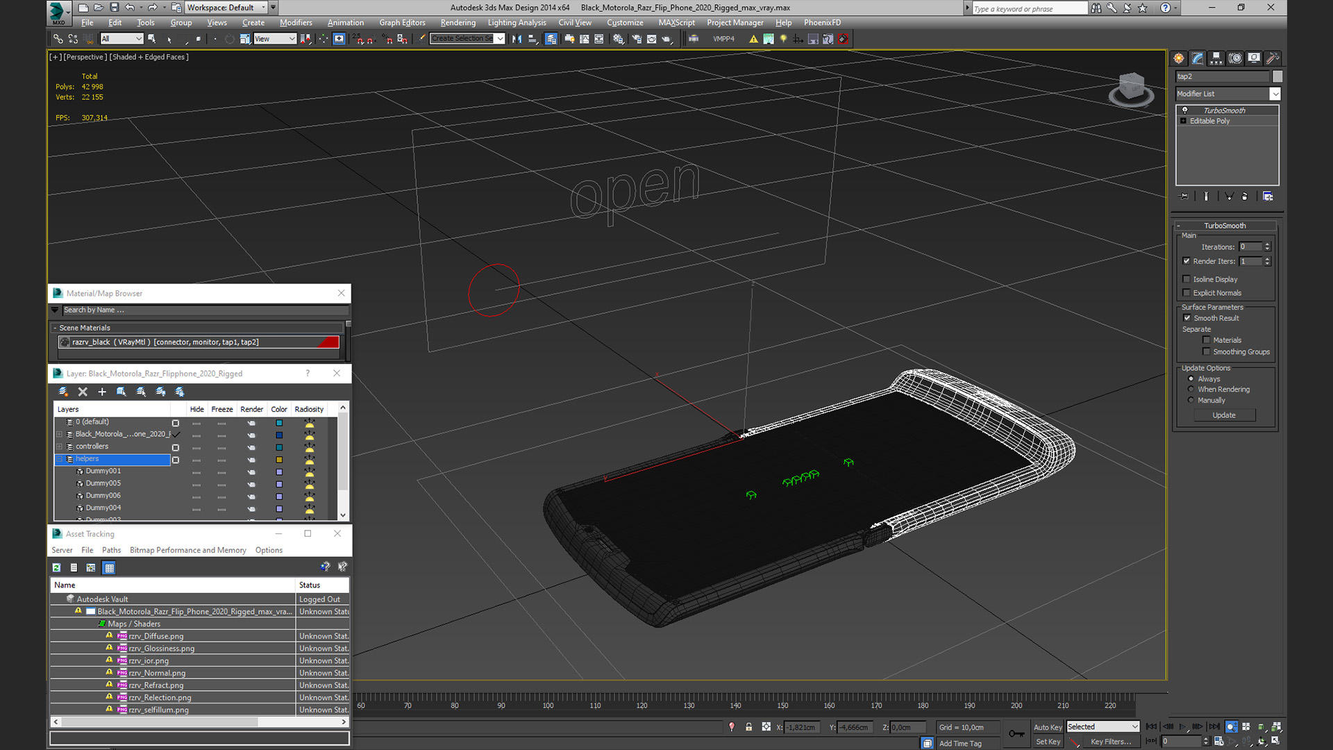Click the Open File folder icon
Screen dimensions: 1333x750
pos(99,8)
